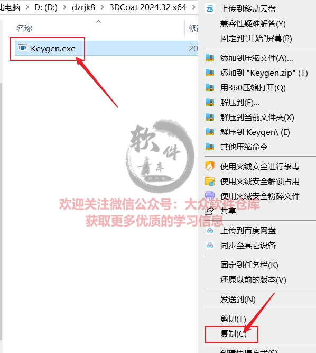Click the 360 archive icon beside 添加到压缩文件(A)
The width and height of the screenshot is (316, 353).
point(209,58)
